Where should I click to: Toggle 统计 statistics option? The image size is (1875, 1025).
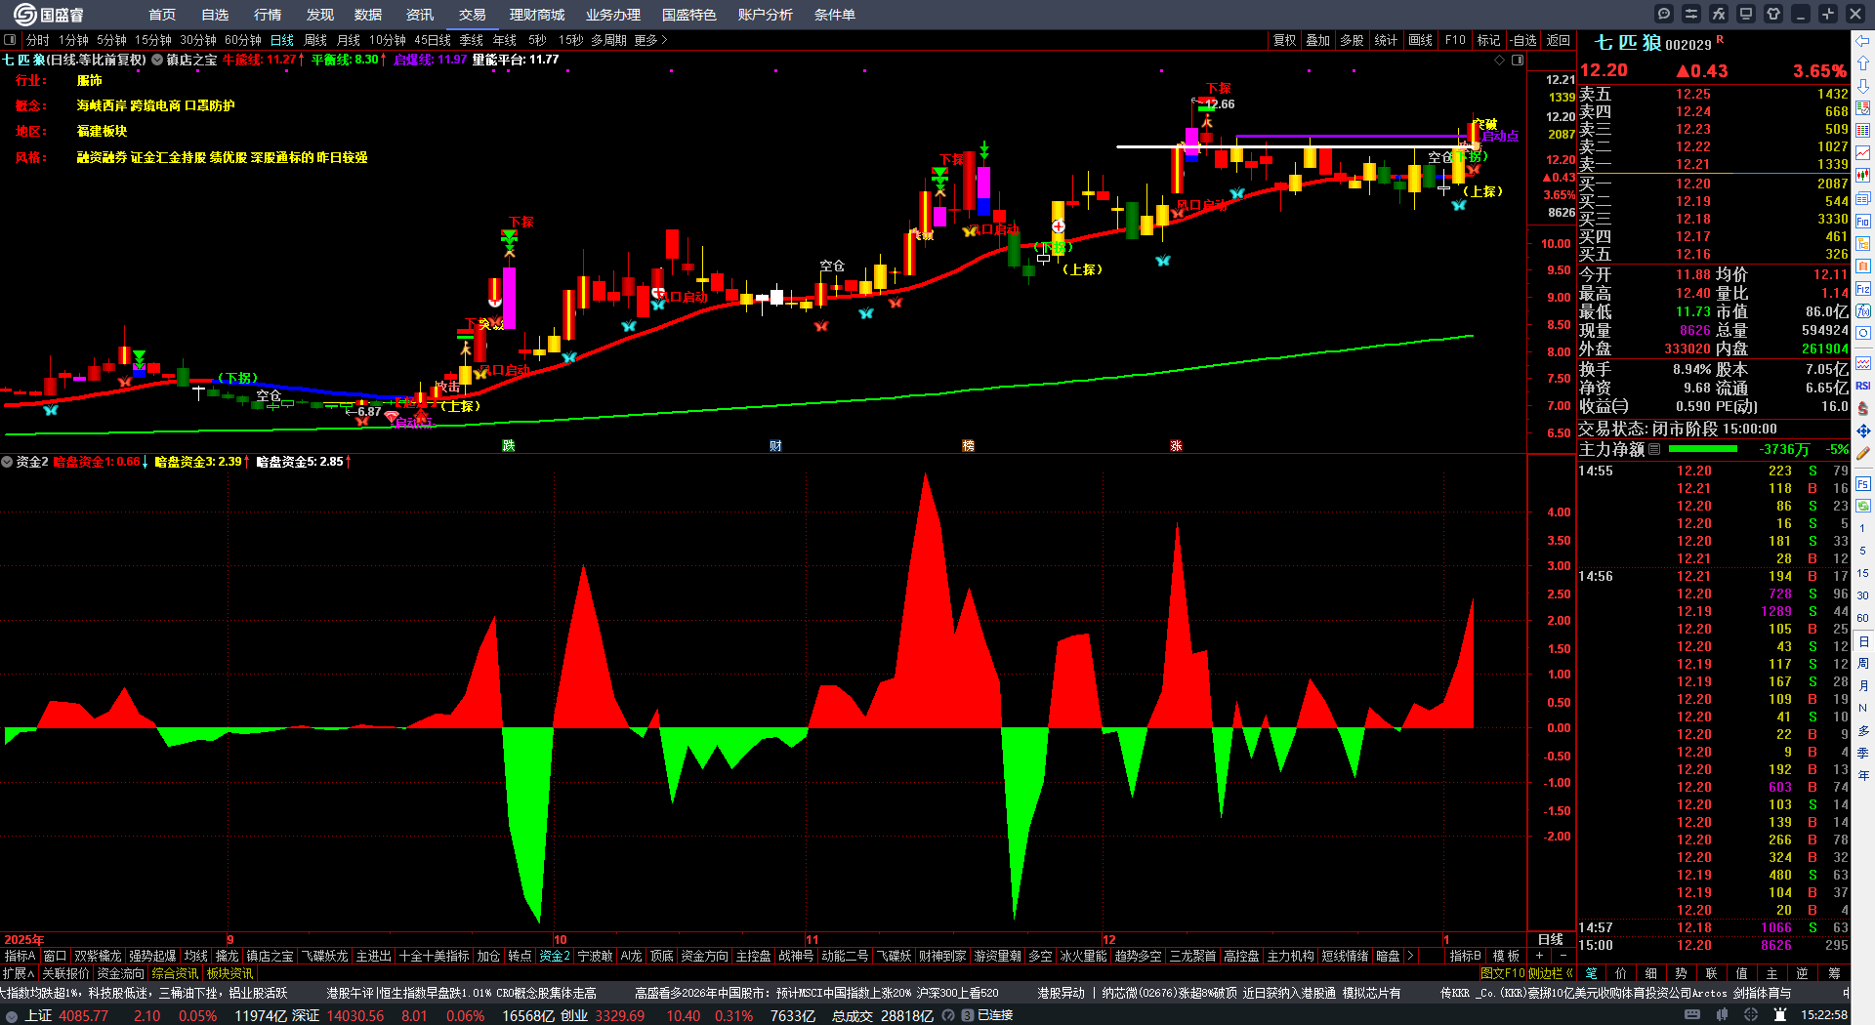click(x=1386, y=40)
